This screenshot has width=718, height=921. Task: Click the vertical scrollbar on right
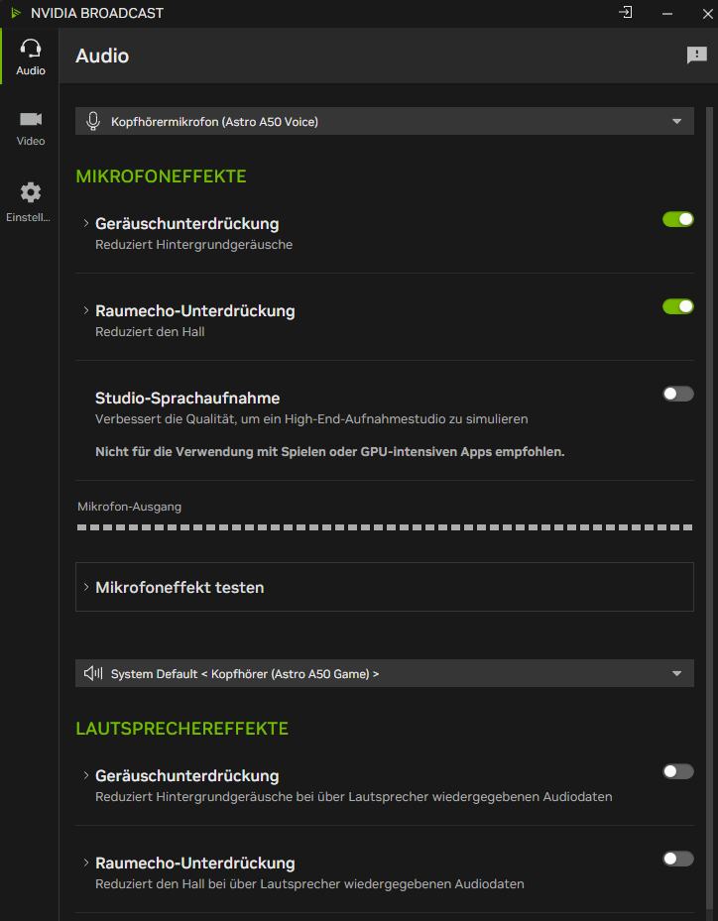pyautogui.click(x=710, y=508)
